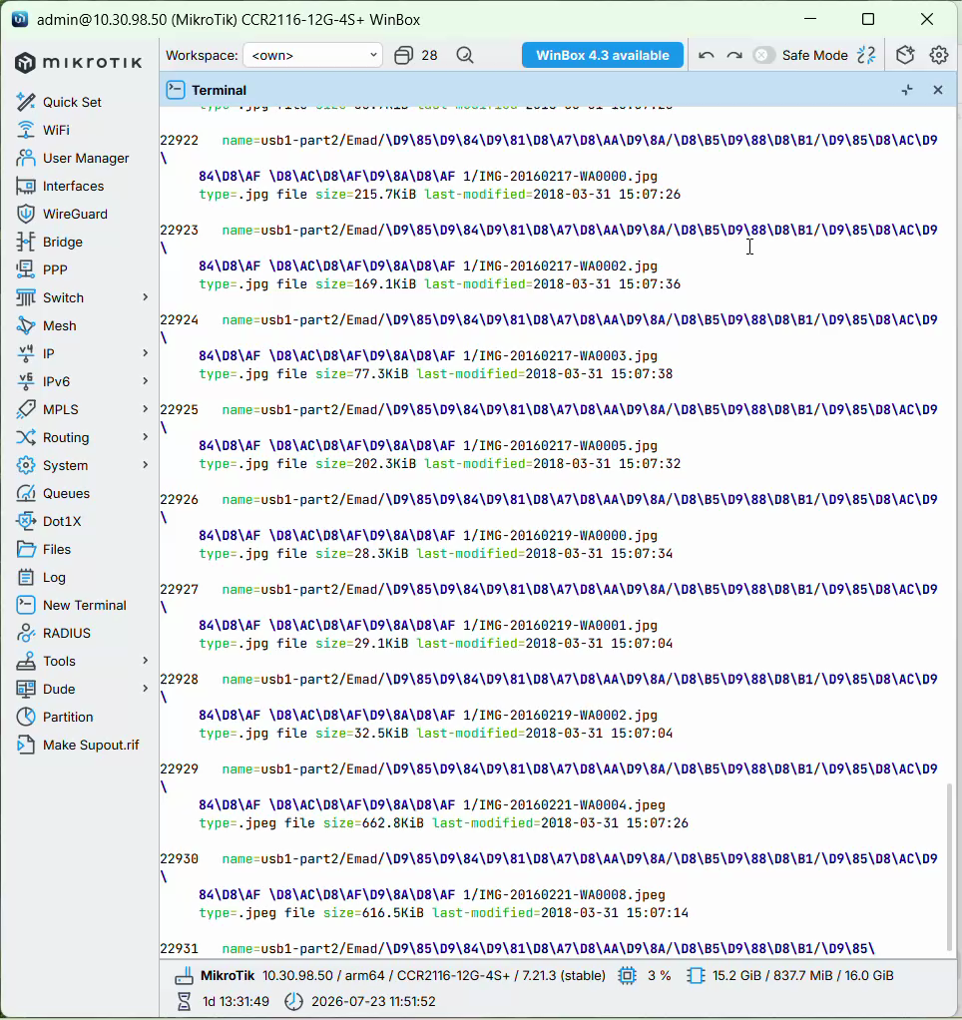962x1020 pixels.
Task: Toggle the Safe Mode switch
Action: (x=763, y=55)
